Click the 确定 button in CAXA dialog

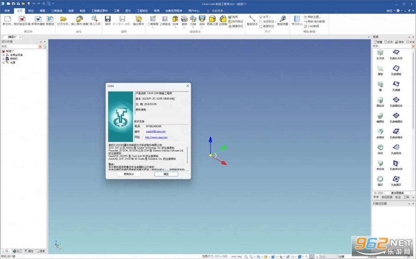pos(166,174)
